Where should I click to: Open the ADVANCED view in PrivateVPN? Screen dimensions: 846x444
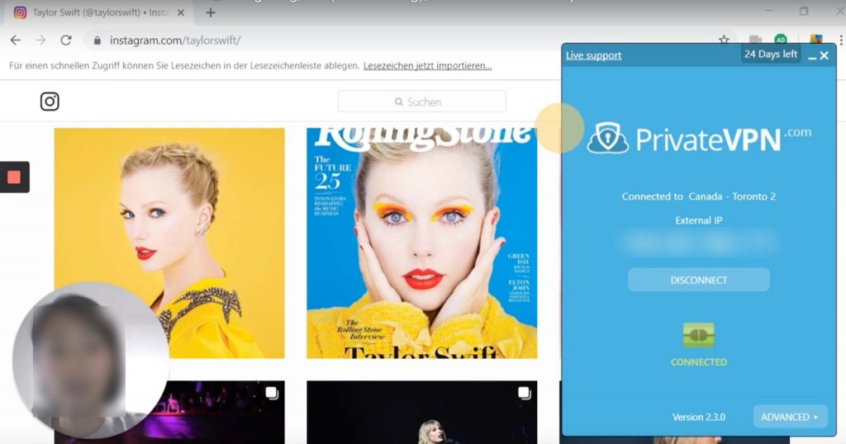pos(790,417)
